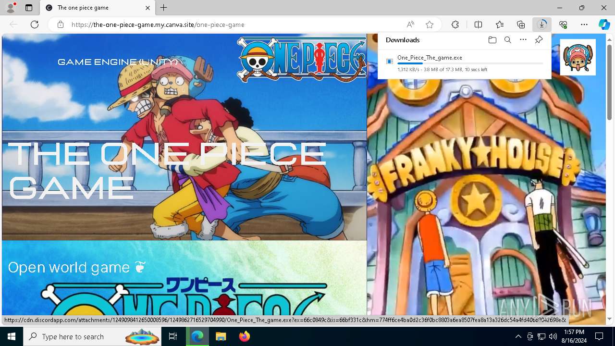615x346 pixels.
Task: Click the "GAME ENGINE (UNITY)" text
Action: [x=118, y=62]
